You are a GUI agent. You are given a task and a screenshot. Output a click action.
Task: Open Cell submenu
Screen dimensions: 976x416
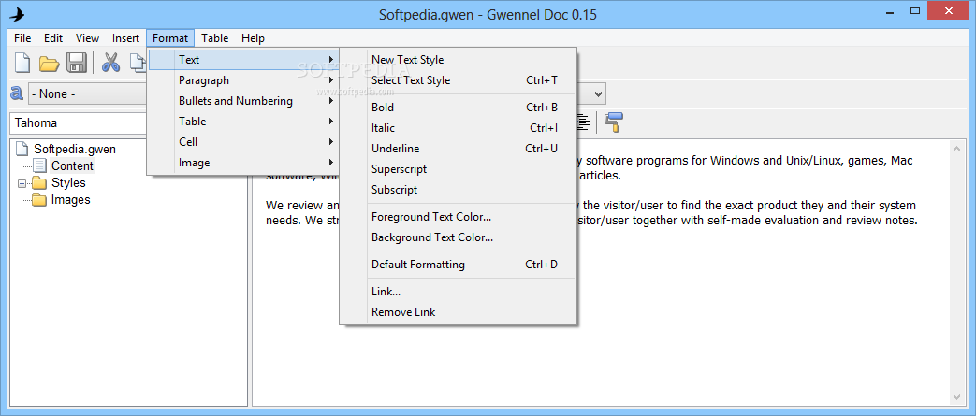pyautogui.click(x=243, y=142)
